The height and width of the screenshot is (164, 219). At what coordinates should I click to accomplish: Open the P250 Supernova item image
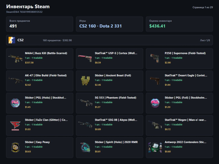(155, 58)
